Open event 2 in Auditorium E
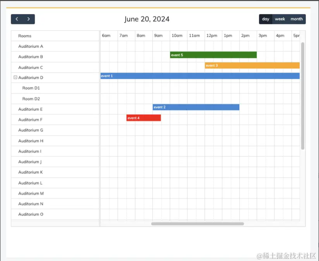 click(196, 107)
